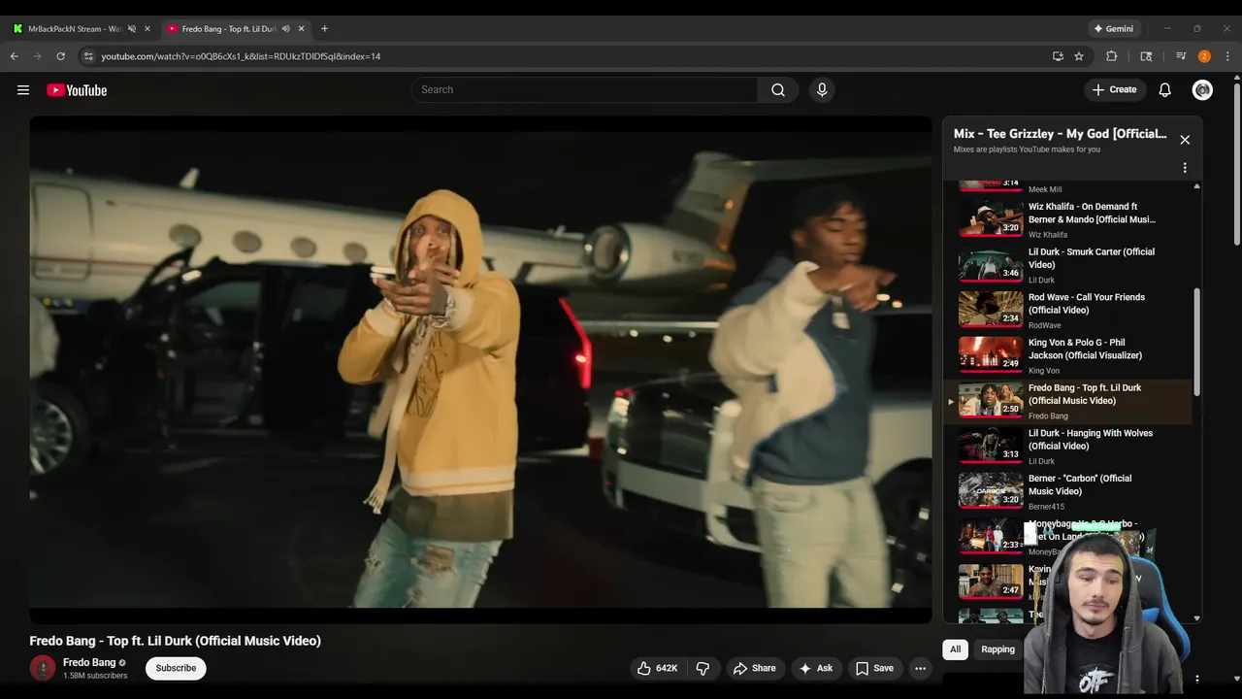Image resolution: width=1242 pixels, height=699 pixels.
Task: Play King Von & Polo G - Phil Jackson
Action: click(1067, 355)
